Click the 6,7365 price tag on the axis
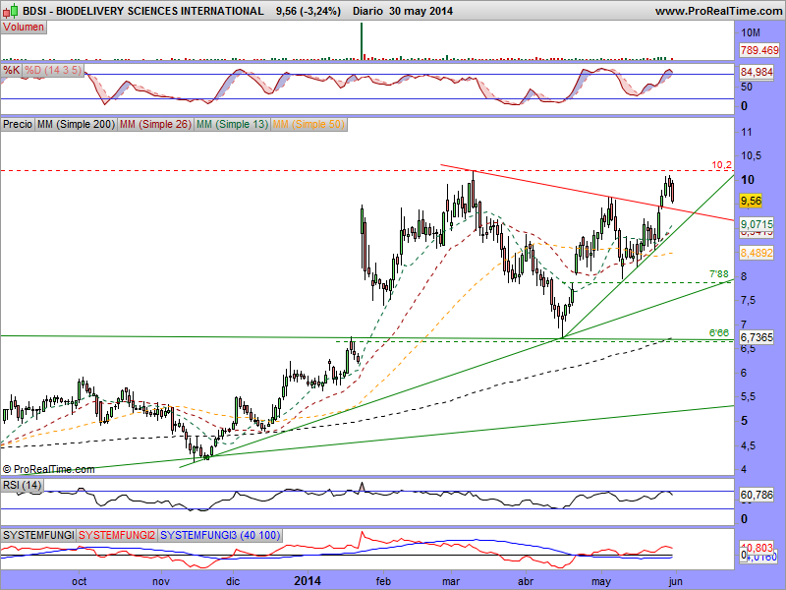This screenshot has width=786, height=590. pos(757,336)
